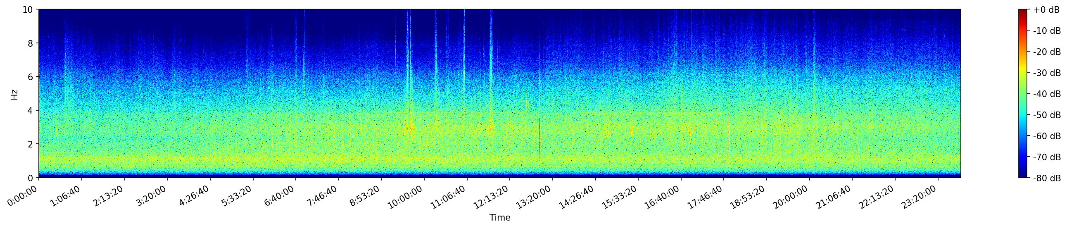Click the "Time" x-axis title
The width and height of the screenshot is (1067, 228).
(499, 218)
